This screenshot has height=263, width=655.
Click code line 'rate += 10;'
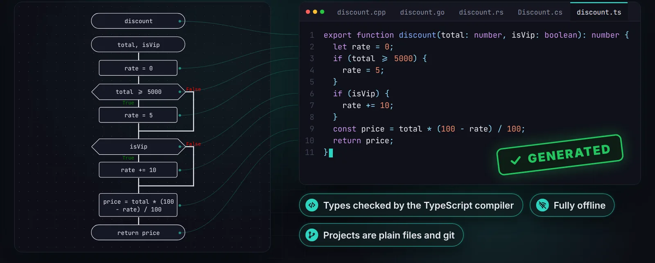(368, 105)
